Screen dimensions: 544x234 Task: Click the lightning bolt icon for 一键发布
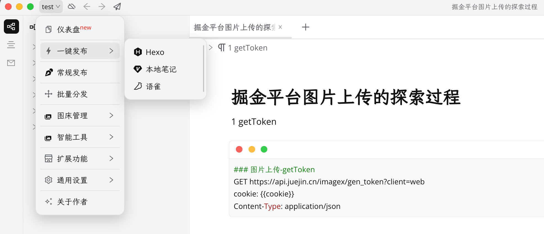pos(49,51)
